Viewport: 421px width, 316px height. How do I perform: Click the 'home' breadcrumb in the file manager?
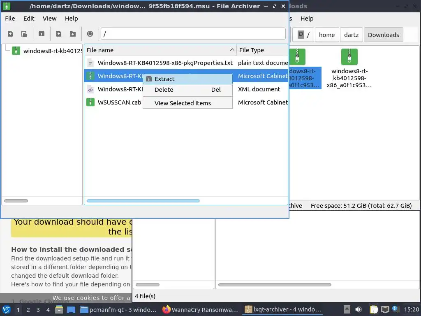tap(327, 35)
